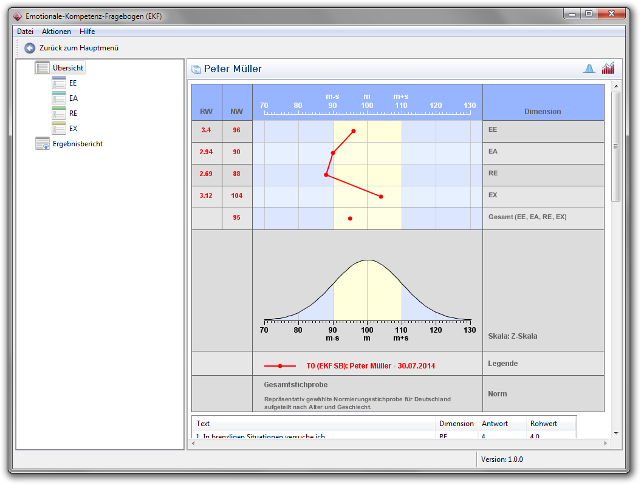Open the Aktionen menu
Image resolution: width=641 pixels, height=485 pixels.
point(57,32)
